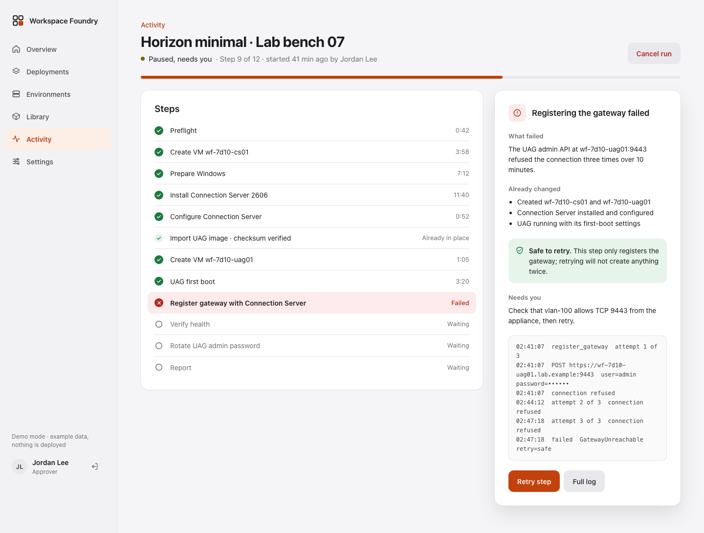Click the light check icon for Import UAG image
This screenshot has height=533, width=704.
159,238
